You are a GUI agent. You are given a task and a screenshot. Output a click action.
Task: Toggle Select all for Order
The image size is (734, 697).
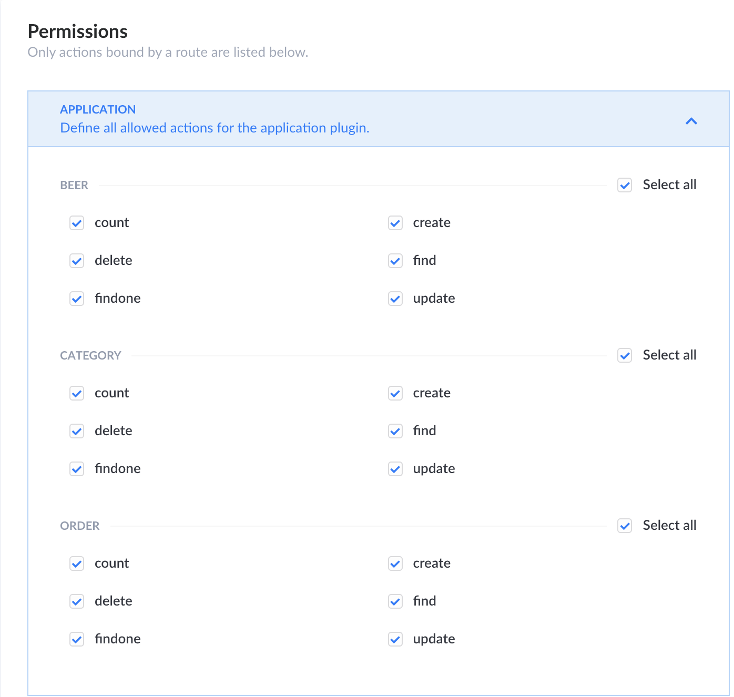point(625,526)
